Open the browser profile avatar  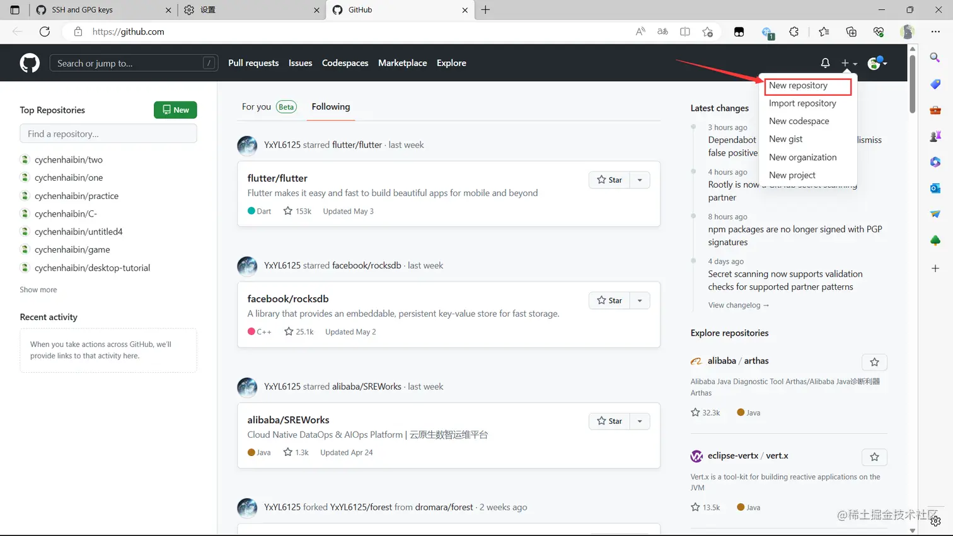tap(908, 31)
